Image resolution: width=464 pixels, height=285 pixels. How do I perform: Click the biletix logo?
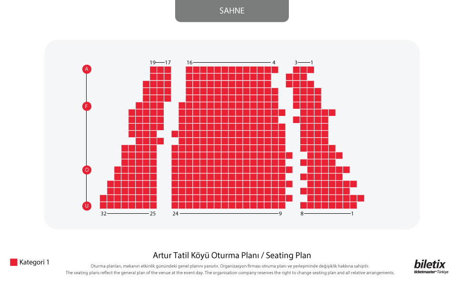pos(431,266)
